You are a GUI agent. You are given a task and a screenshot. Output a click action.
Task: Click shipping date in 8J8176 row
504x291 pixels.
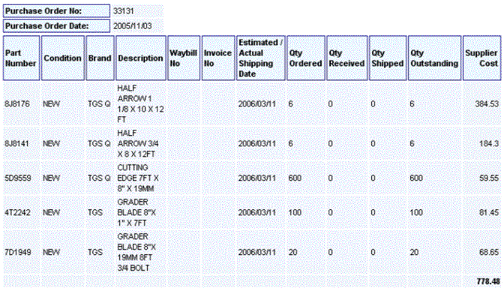click(x=256, y=103)
